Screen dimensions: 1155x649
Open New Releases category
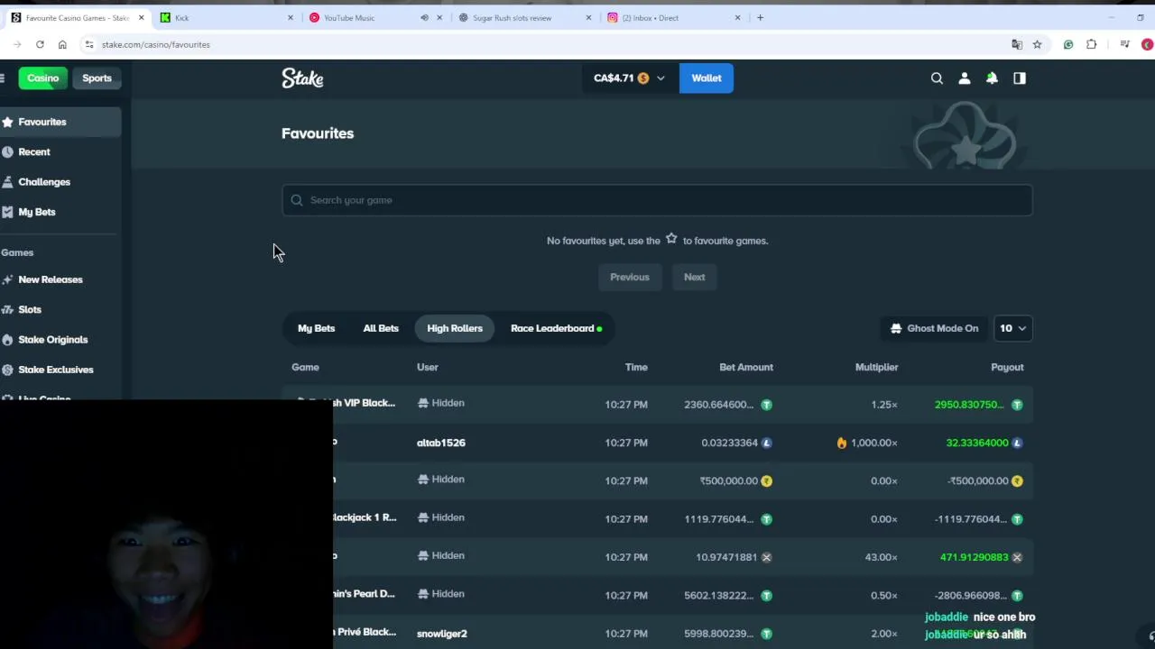[51, 279]
